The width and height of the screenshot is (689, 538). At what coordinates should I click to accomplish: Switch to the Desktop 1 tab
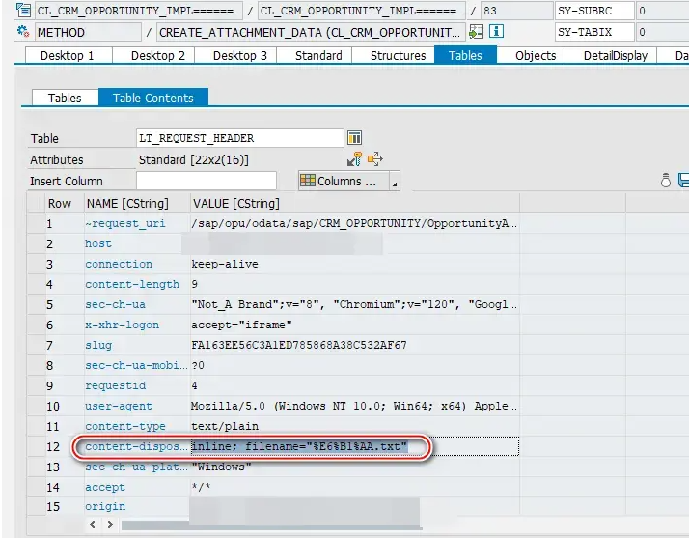point(67,55)
